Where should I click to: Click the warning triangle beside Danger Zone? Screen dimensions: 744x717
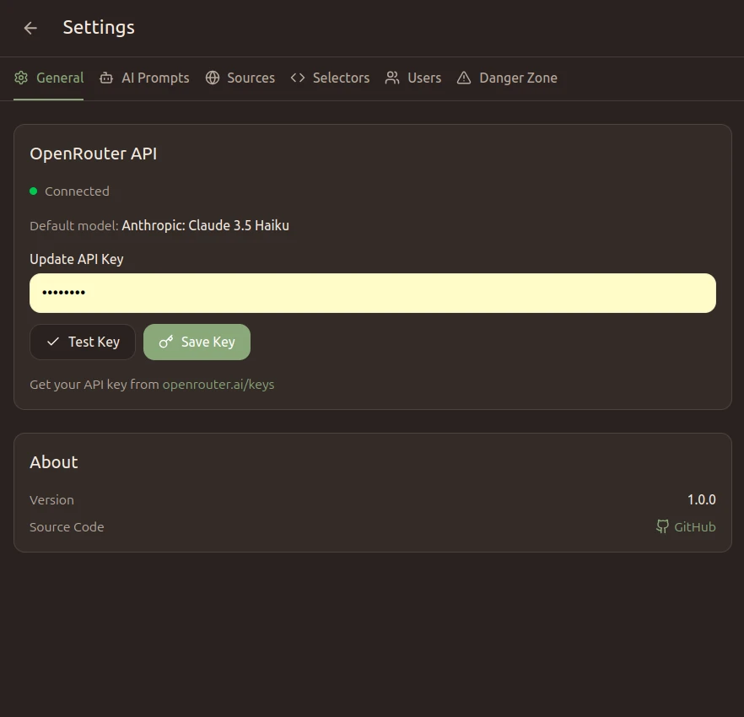[x=463, y=78]
